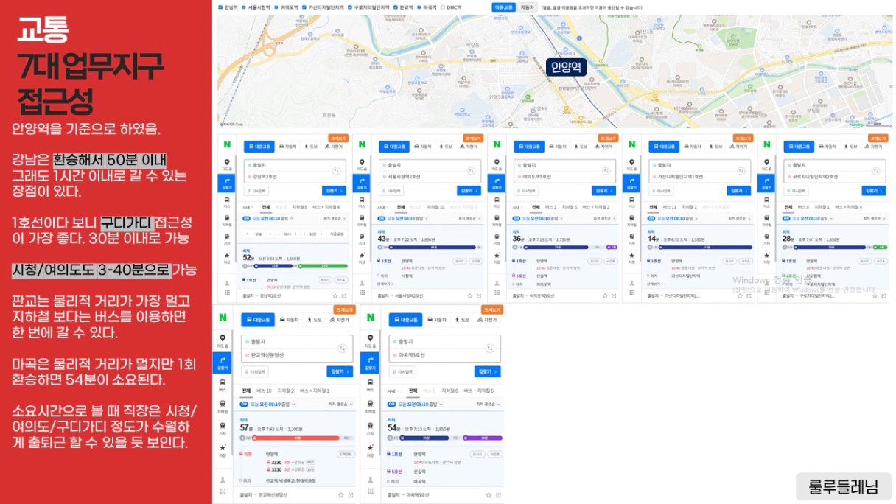Click the red 57분 bus route bar
The height and width of the screenshot is (504, 896).
pos(296,438)
